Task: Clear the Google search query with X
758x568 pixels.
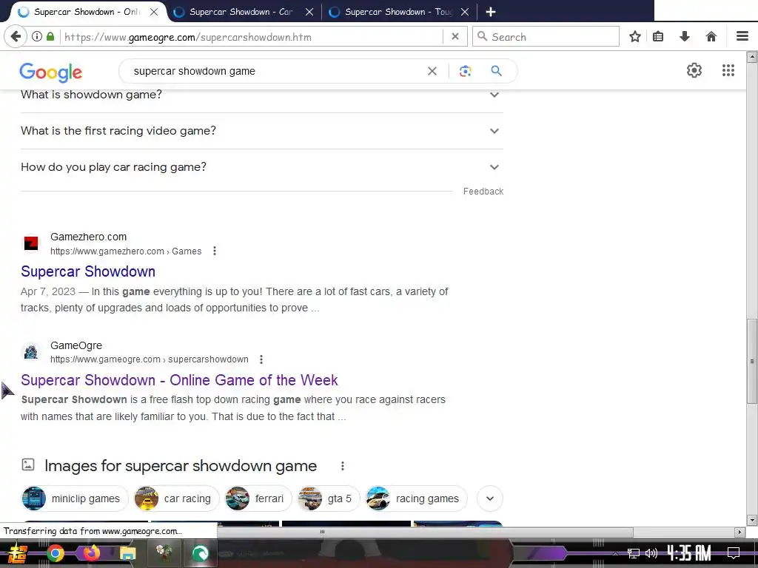Action: pyautogui.click(x=432, y=72)
